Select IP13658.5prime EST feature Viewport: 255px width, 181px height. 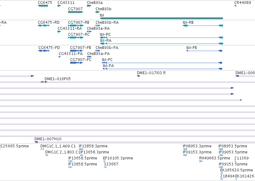coord(70,161)
